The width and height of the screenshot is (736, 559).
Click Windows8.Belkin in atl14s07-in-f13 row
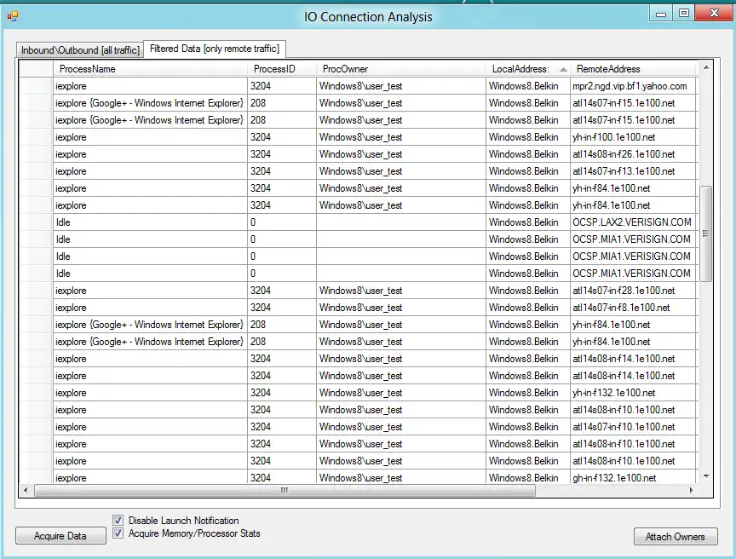pyautogui.click(x=528, y=170)
